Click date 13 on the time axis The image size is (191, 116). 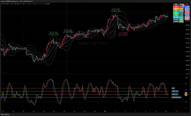176,111
